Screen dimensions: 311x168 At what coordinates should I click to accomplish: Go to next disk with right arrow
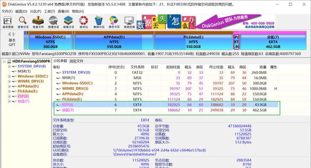click(14, 34)
